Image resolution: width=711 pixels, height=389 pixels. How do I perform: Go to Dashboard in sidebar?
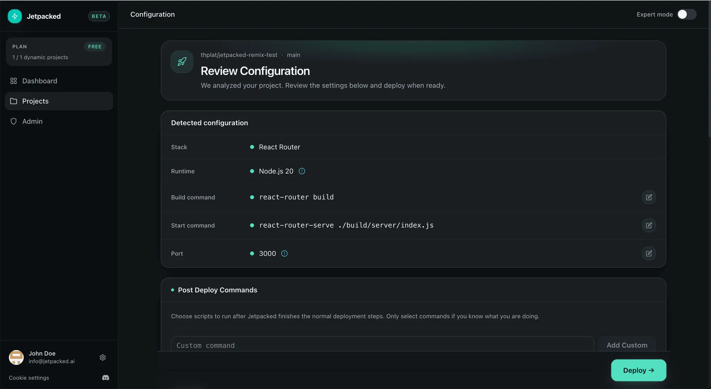[x=59, y=81]
